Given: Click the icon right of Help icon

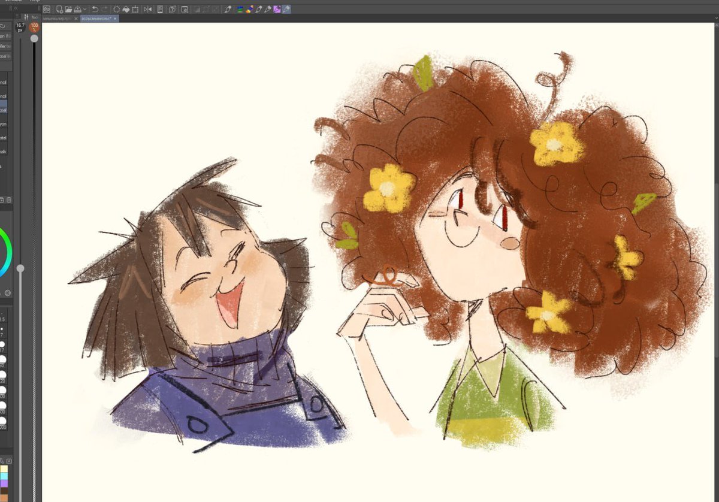Looking at the screenshot, I should (x=185, y=10).
